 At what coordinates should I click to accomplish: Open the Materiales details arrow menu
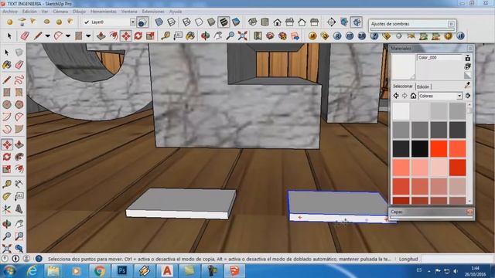click(x=467, y=96)
